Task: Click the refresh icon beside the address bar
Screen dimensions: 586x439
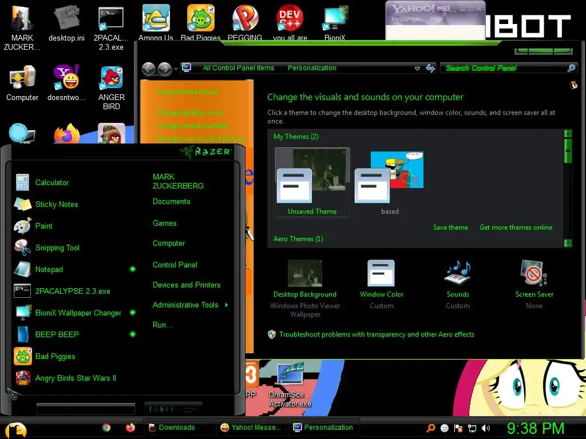Action: [430, 69]
